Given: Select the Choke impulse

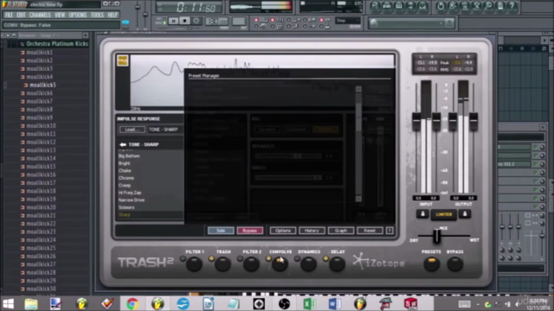Looking at the screenshot, I should (x=125, y=171).
